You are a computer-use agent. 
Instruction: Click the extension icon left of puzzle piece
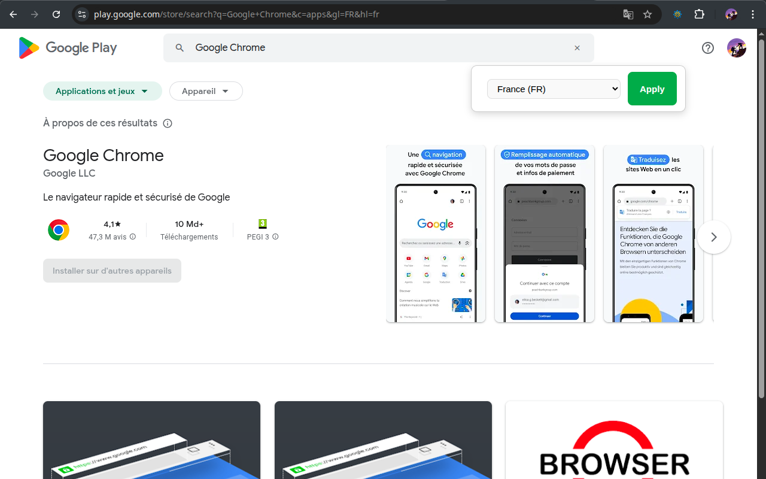point(677,14)
